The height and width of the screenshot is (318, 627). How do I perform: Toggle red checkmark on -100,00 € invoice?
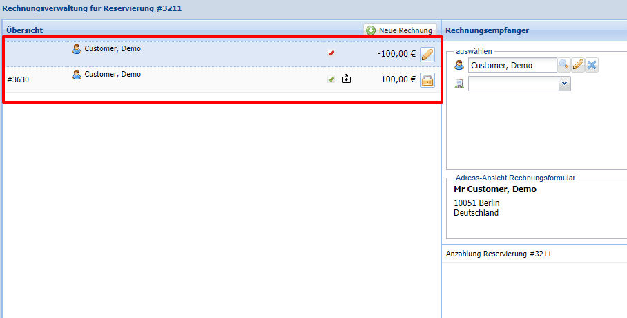click(x=331, y=53)
